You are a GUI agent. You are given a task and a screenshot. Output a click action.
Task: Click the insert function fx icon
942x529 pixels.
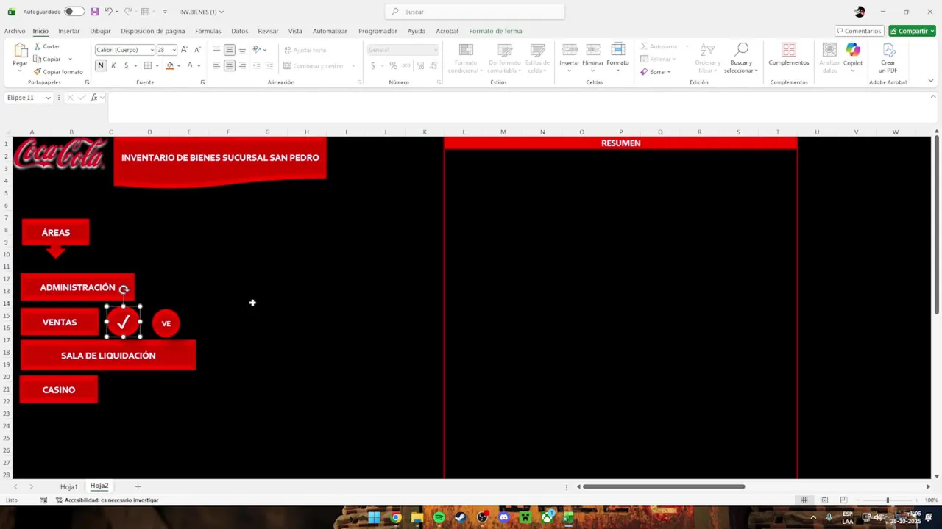[x=93, y=98]
